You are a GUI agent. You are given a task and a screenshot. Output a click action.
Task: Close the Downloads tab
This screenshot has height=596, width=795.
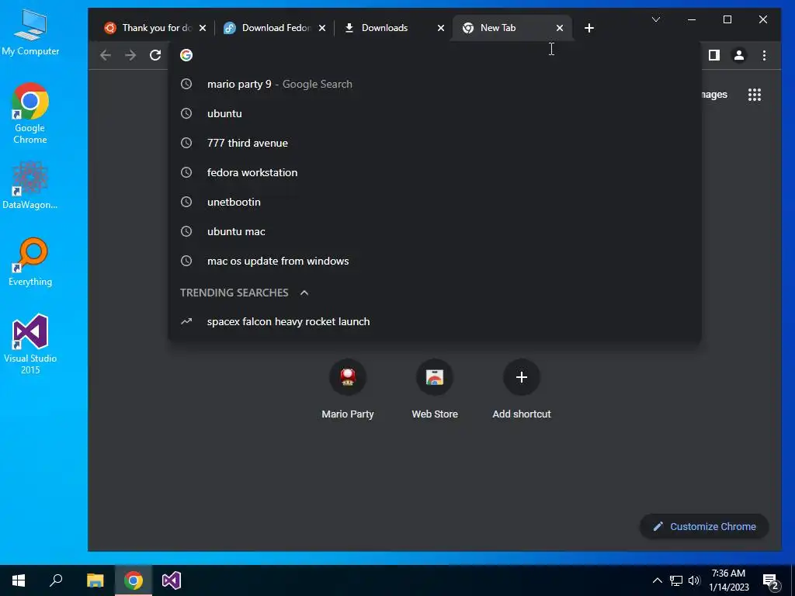441,28
